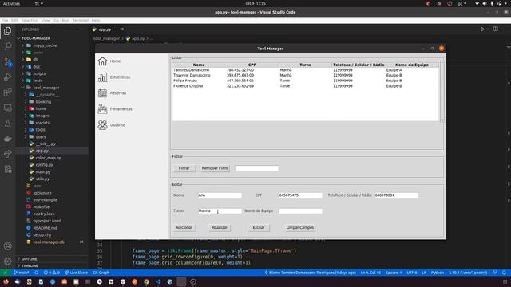Show errors and warnings in status bar
The image size is (511, 287).
(51, 273)
